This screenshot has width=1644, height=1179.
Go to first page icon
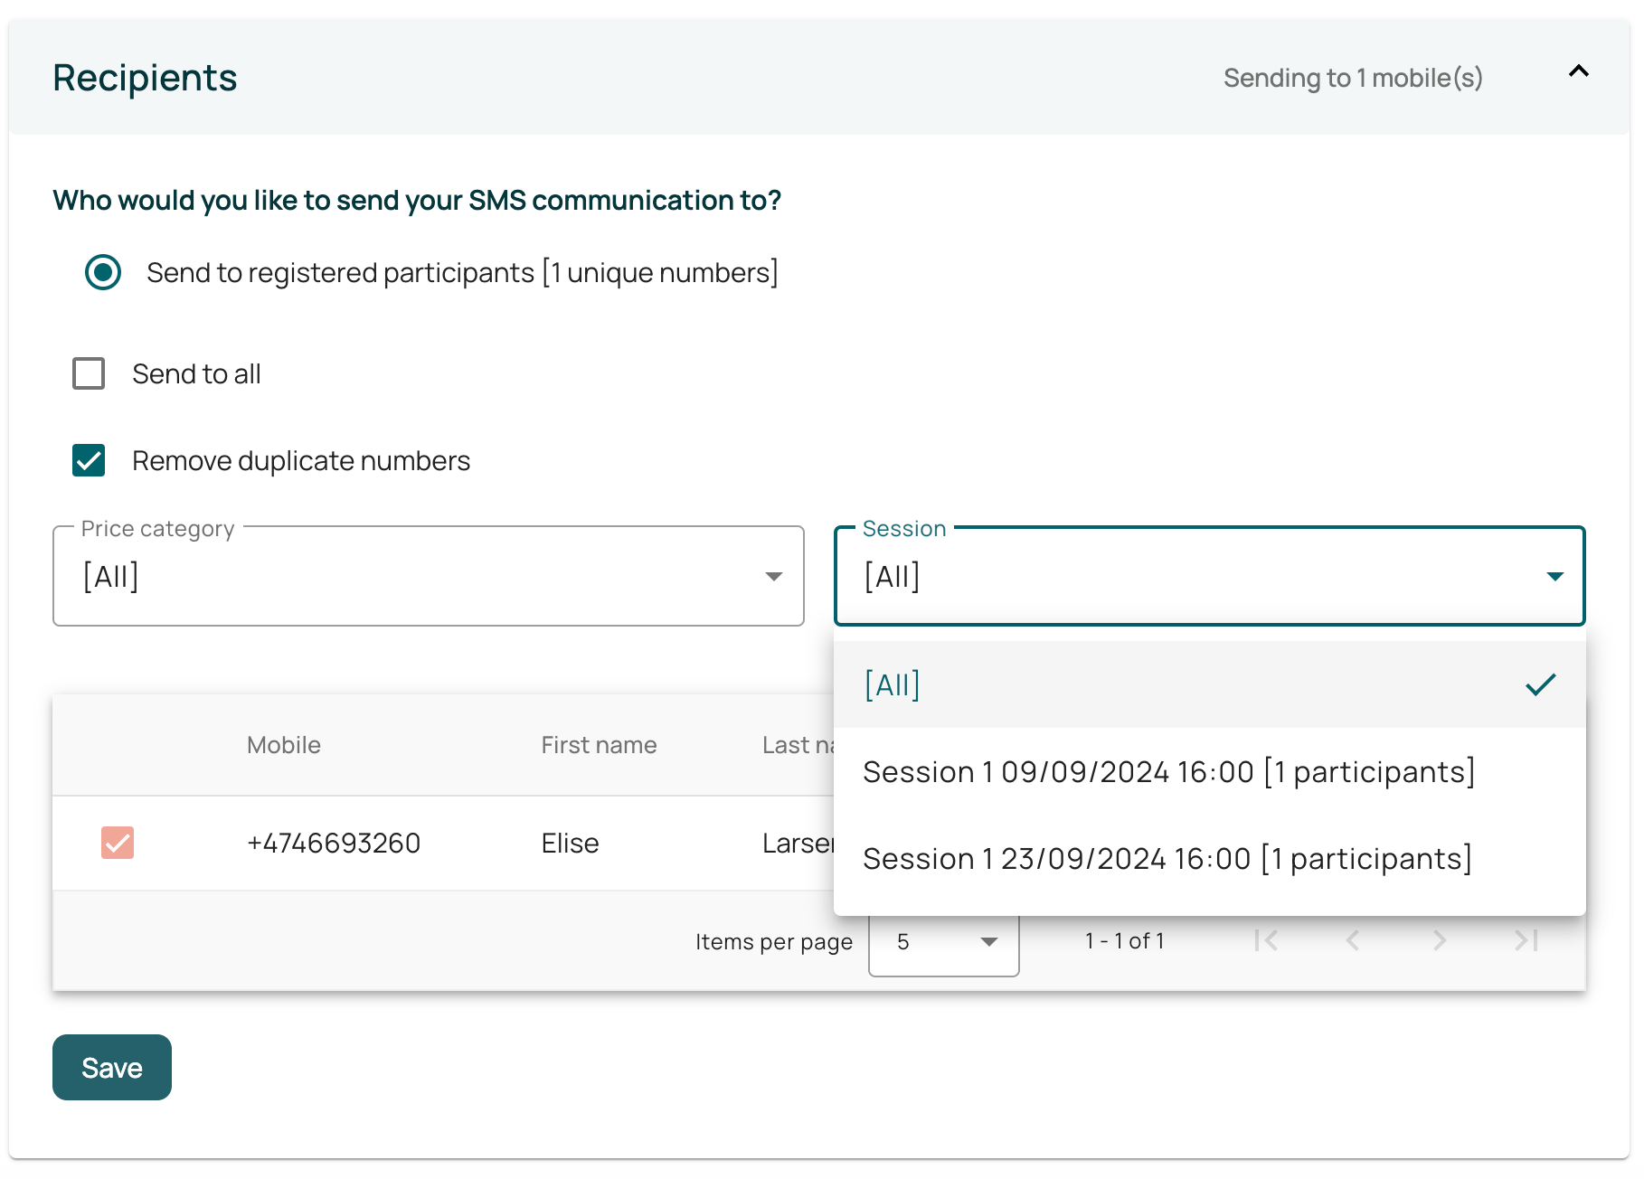tap(1266, 941)
